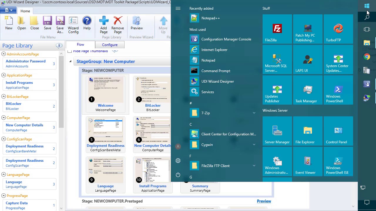376x211 pixels.
Task: Launch Command Prompt from Most used
Action: coord(223,71)
